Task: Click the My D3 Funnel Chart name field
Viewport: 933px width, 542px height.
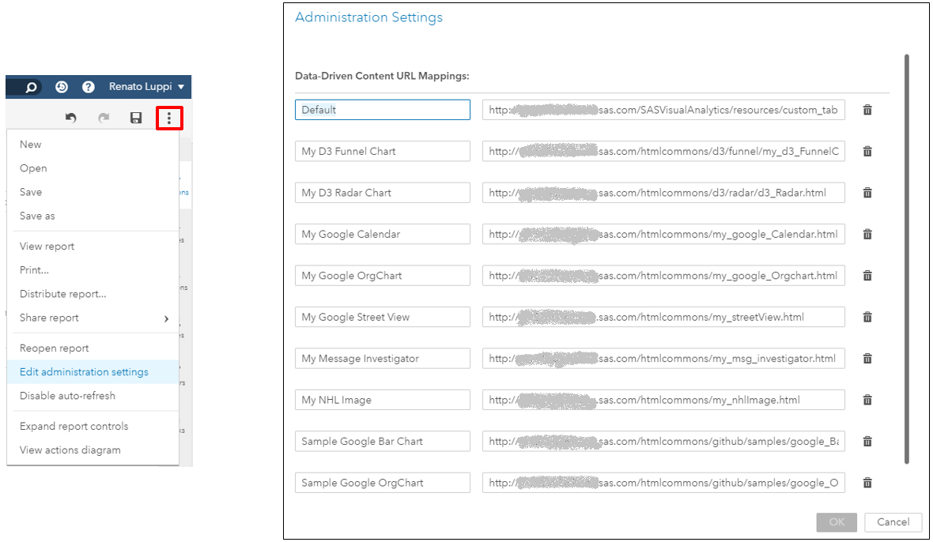Action: [x=382, y=152]
